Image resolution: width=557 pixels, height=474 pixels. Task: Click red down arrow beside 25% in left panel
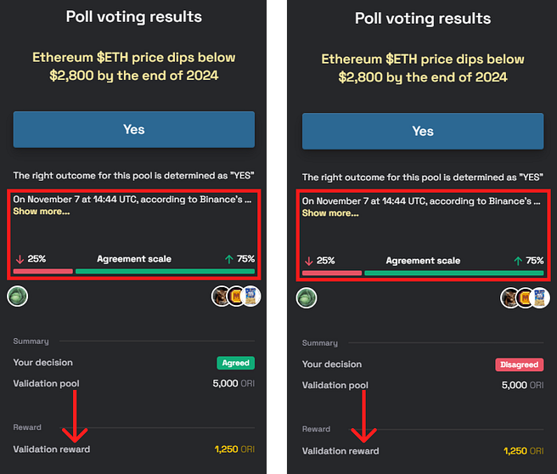click(x=19, y=259)
